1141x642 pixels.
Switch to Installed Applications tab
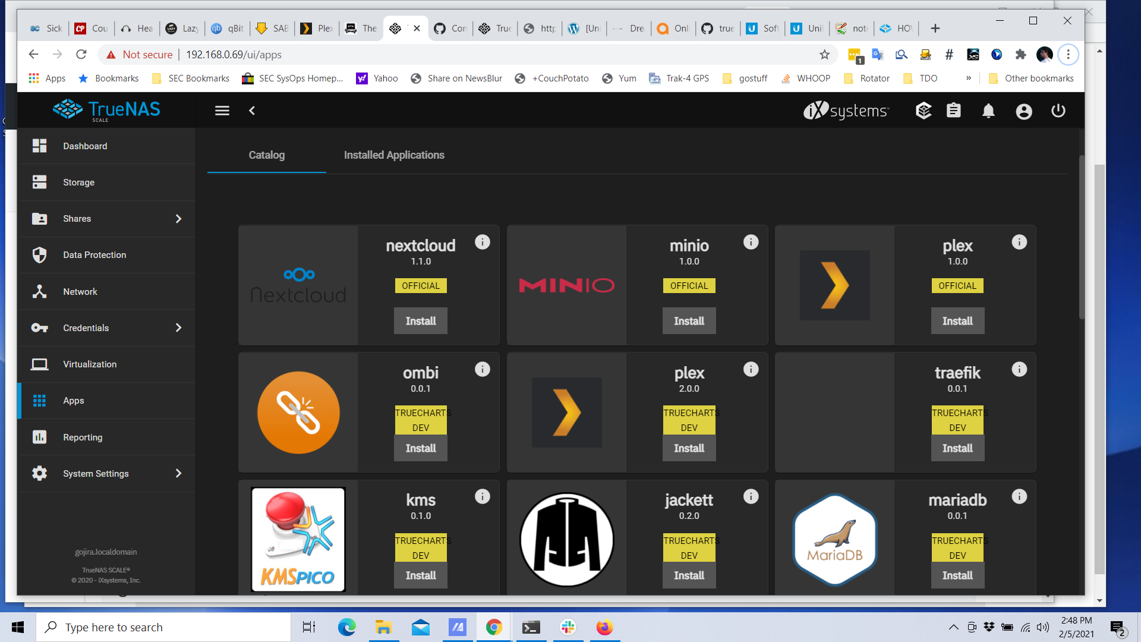tap(394, 155)
